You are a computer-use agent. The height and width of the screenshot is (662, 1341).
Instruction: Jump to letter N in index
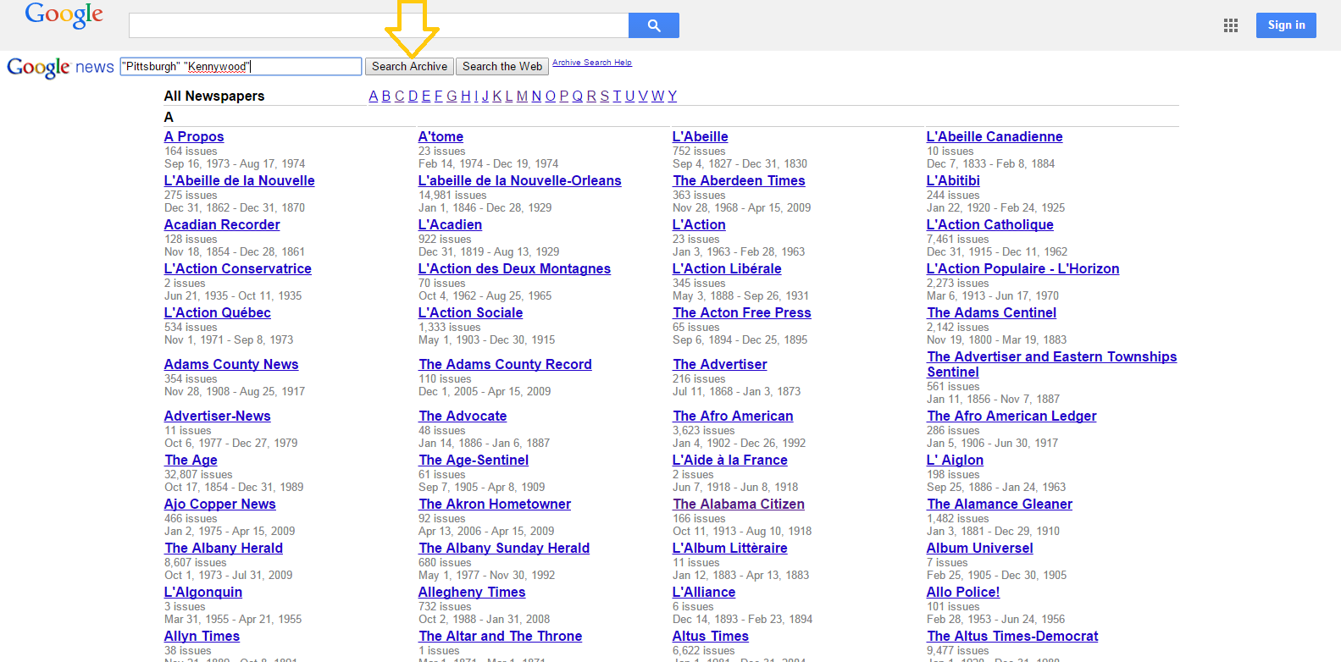point(536,97)
